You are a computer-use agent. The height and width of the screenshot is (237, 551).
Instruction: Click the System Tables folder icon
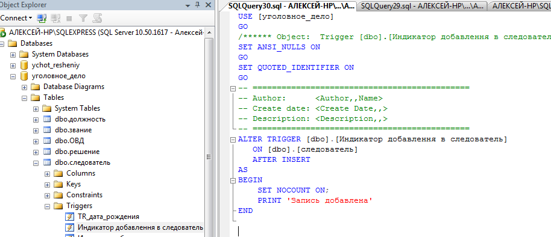pos(47,108)
